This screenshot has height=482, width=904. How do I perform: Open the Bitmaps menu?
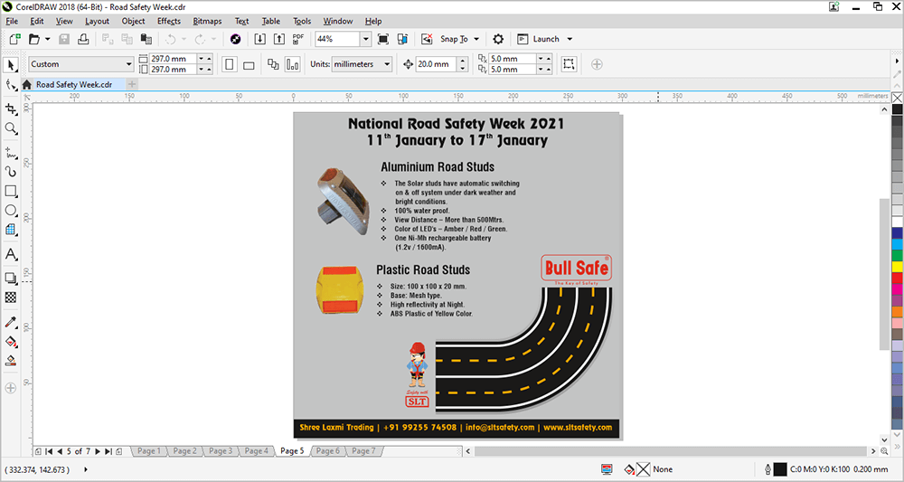(x=207, y=21)
